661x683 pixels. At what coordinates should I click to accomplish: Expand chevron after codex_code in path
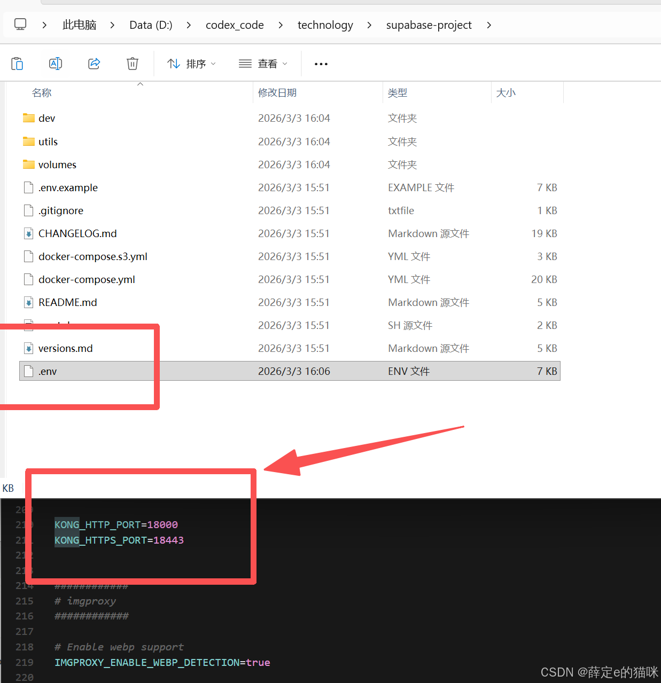[281, 25]
